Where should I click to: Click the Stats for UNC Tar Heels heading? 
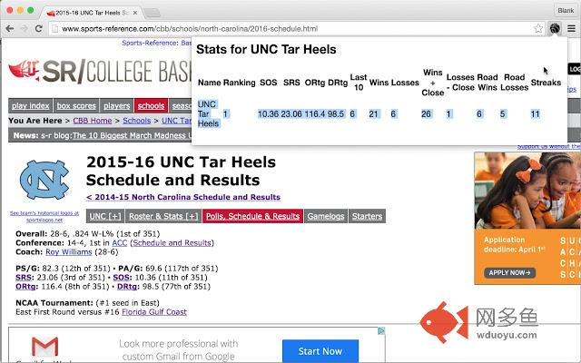coord(266,49)
